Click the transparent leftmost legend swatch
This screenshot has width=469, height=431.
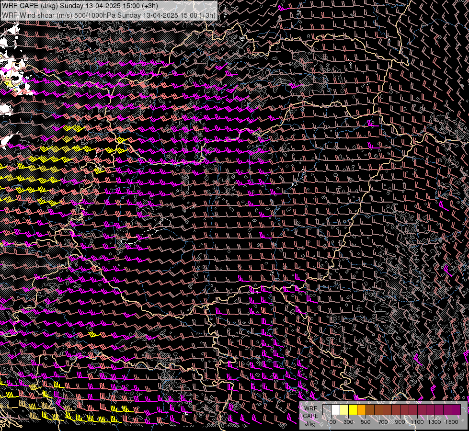point(327,410)
